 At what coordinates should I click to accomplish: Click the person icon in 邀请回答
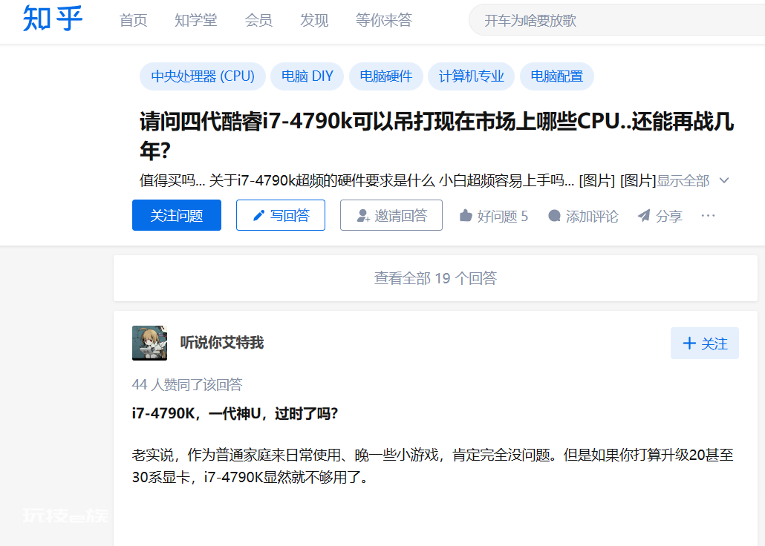point(363,215)
